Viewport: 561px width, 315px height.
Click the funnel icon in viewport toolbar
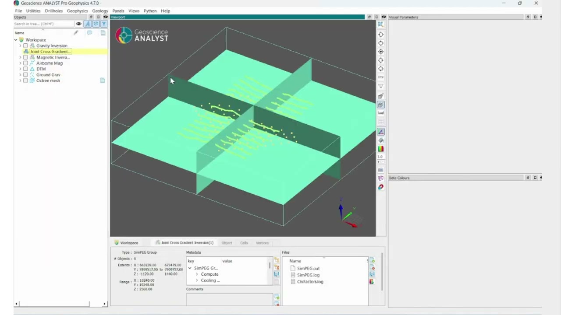380,86
